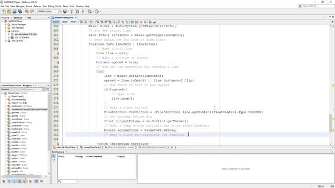Click the New Project toolbar icon
This screenshot has width=335, height=188.
(9, 11)
